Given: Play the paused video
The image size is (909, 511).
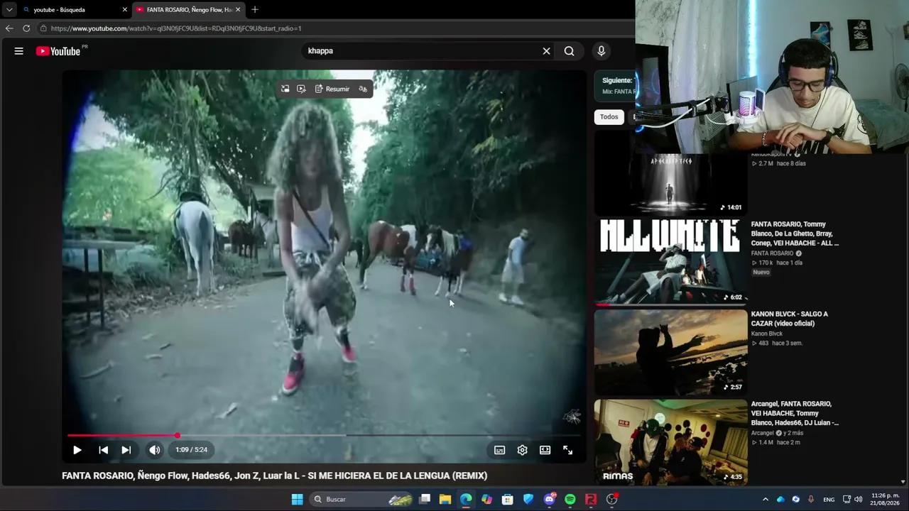Looking at the screenshot, I should (77, 450).
